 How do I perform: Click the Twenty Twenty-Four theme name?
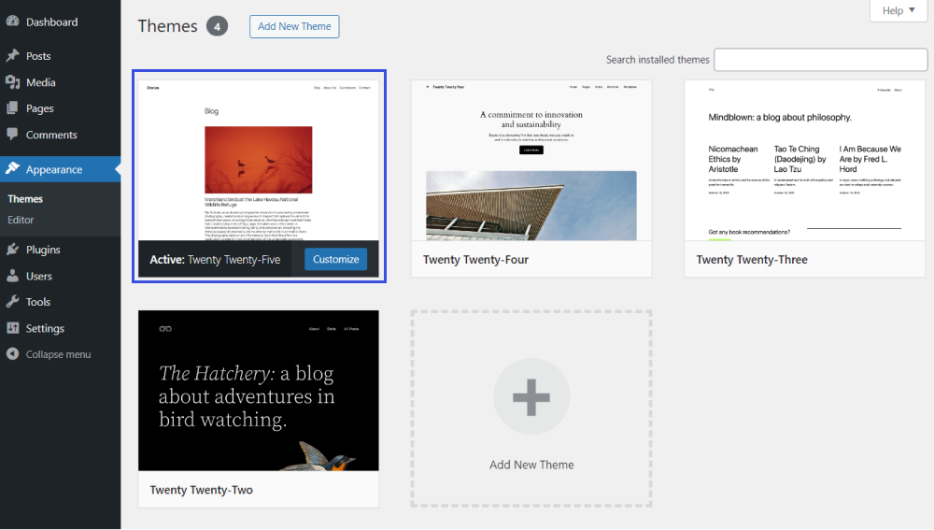point(476,259)
